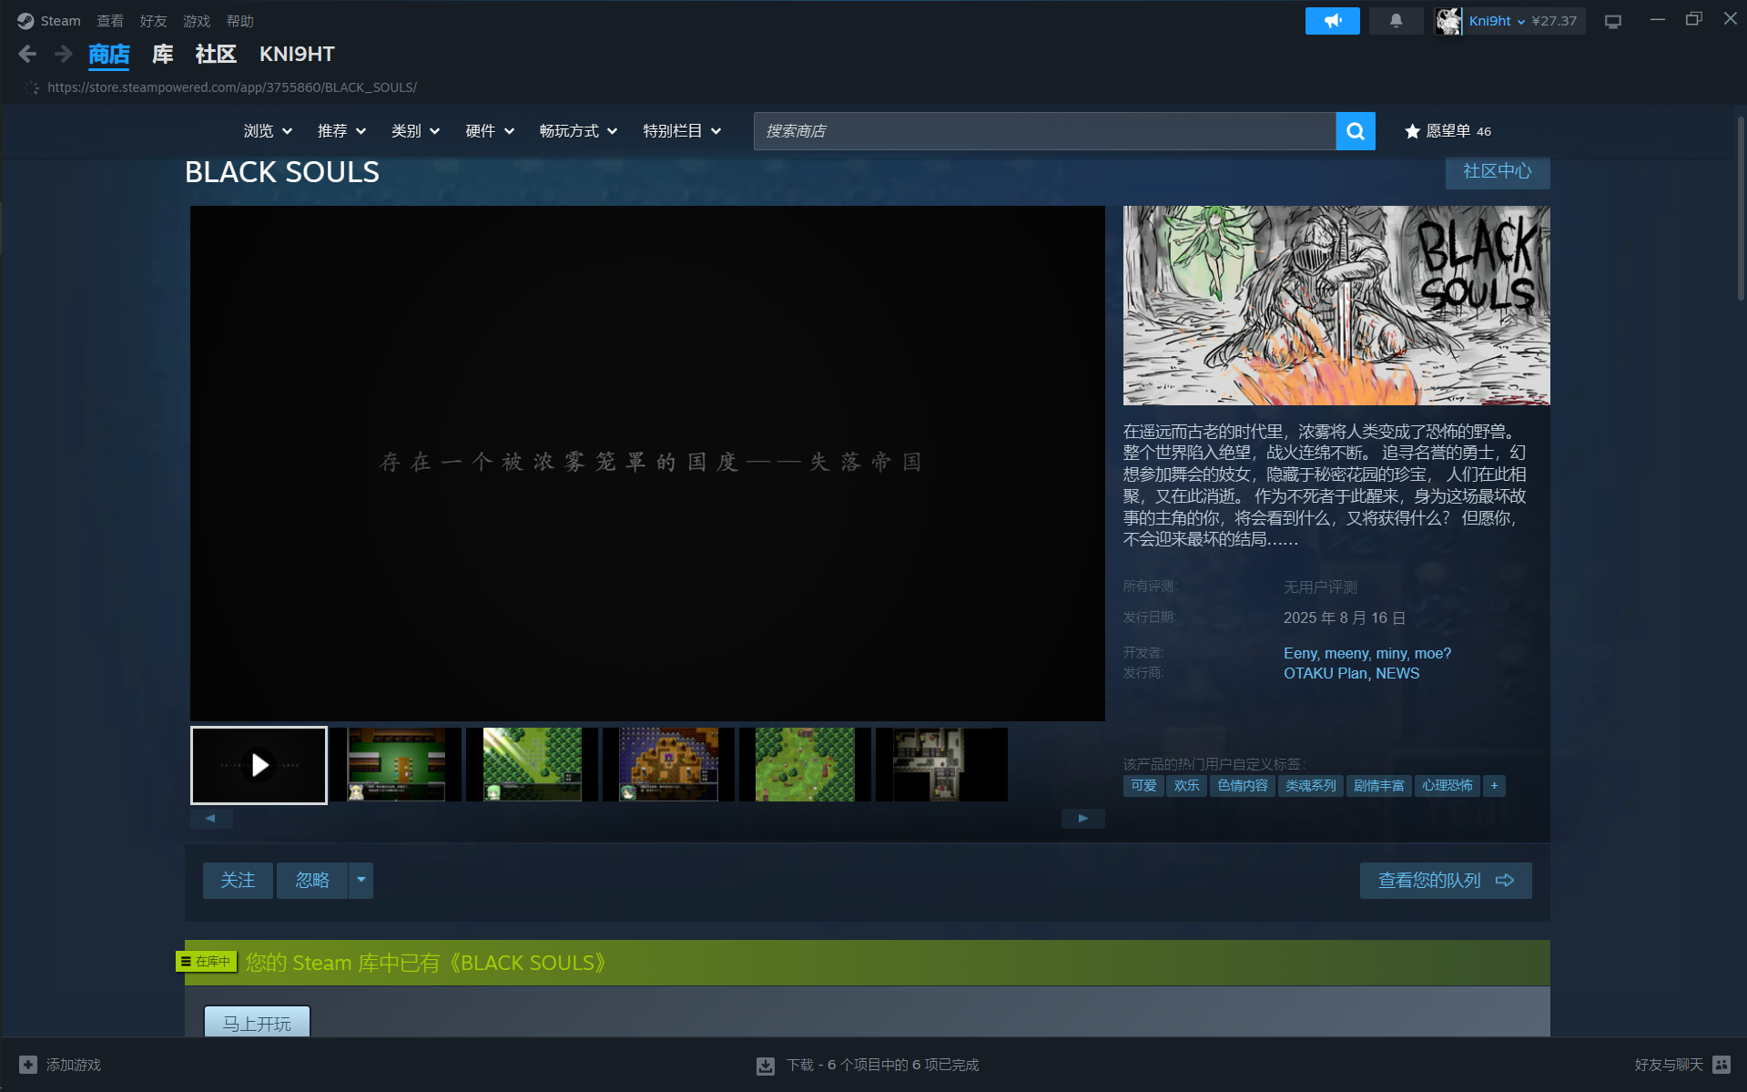The height and width of the screenshot is (1092, 1747).
Task: Select the sixth dark dungeon screenshot thumbnail
Action: [941, 764]
